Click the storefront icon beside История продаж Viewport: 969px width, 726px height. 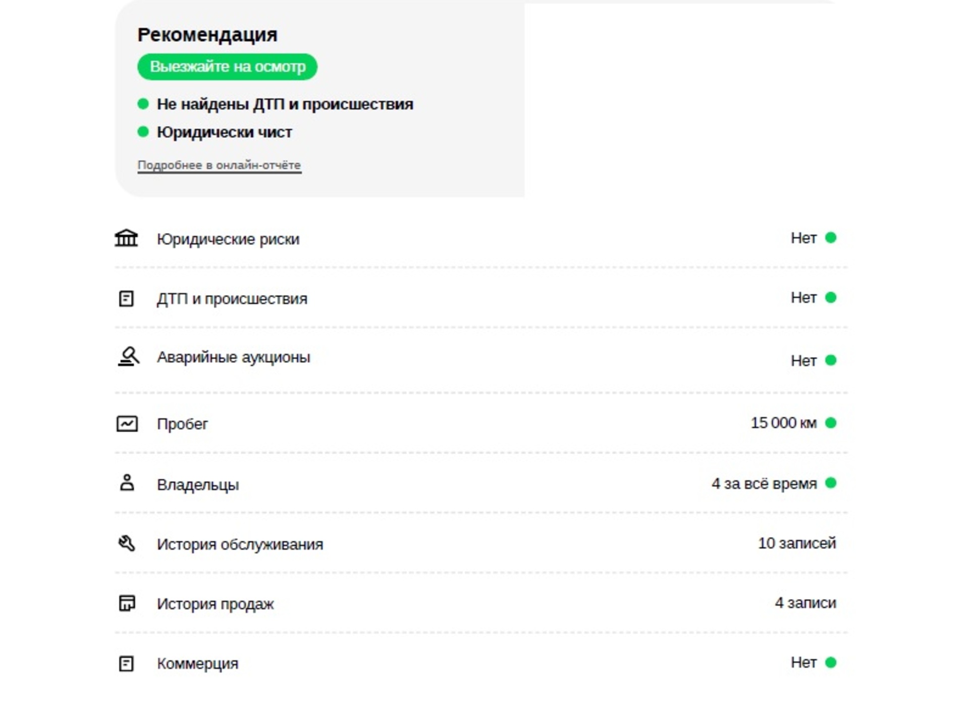pos(127,603)
